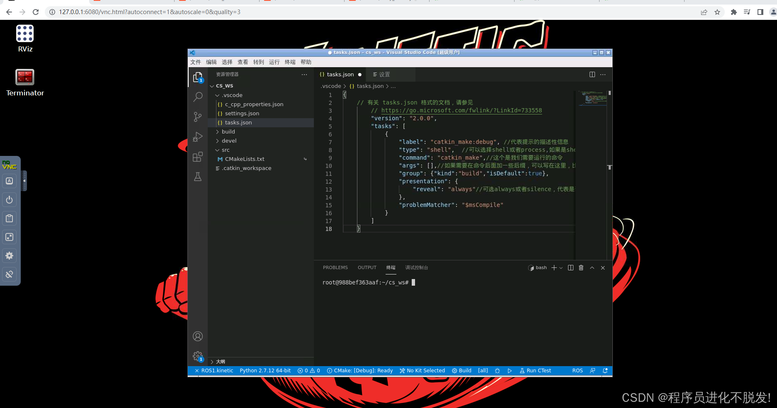Add a new terminal with plus icon
This screenshot has width=777, height=408.
coord(554,268)
